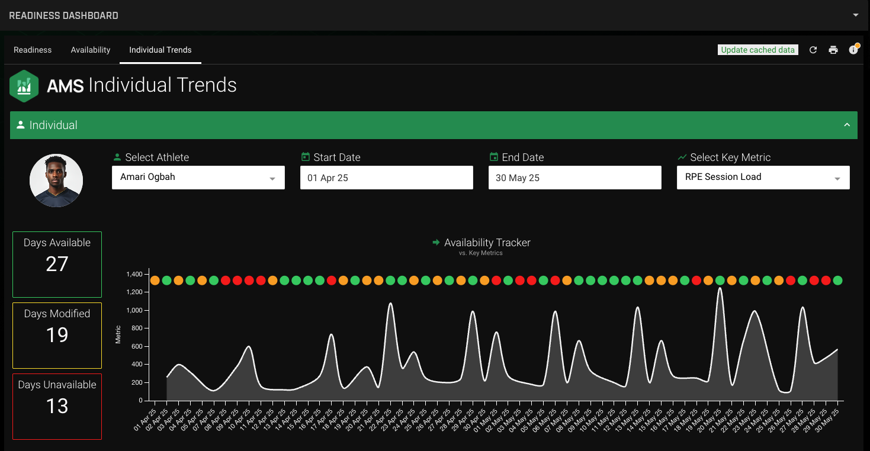Click Amari Ogbah's profile photo

pos(56,179)
